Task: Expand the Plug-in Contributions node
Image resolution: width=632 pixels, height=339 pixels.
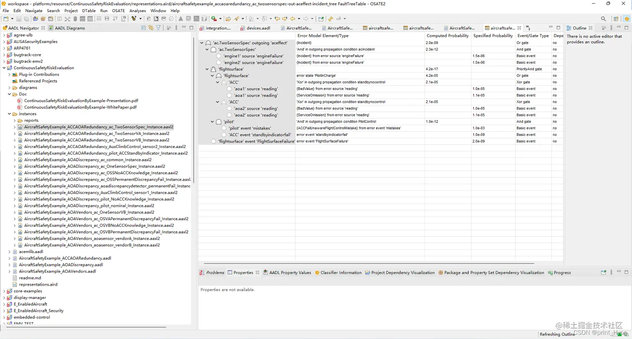Action: point(10,75)
